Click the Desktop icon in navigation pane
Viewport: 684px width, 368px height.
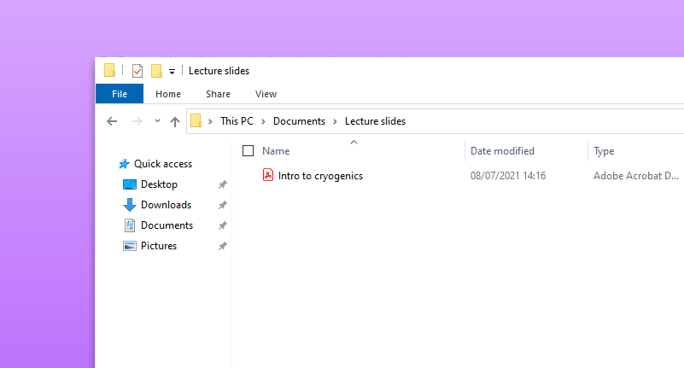[130, 184]
